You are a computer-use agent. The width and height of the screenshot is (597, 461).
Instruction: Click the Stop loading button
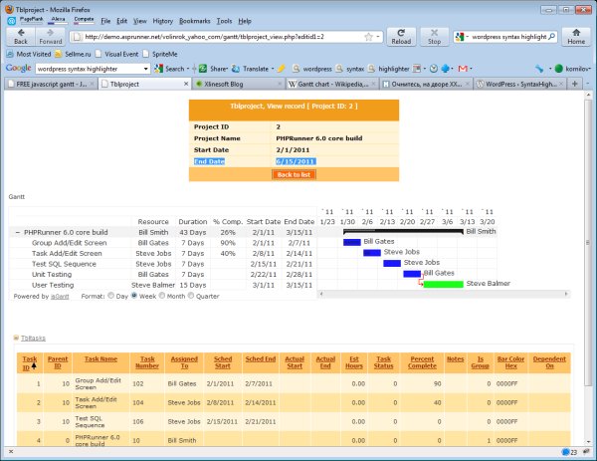[x=434, y=37]
